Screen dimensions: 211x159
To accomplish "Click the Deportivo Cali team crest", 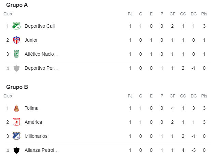I will coord(16,26).
